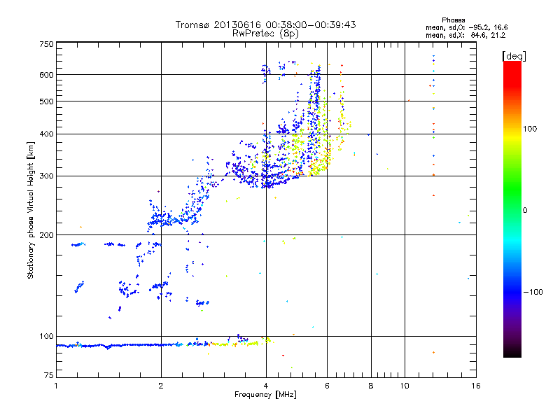The height and width of the screenshot is (420, 560).
Task: Click the Stationary phase Virtual Height y-axis label
Action: pyautogui.click(x=30, y=211)
